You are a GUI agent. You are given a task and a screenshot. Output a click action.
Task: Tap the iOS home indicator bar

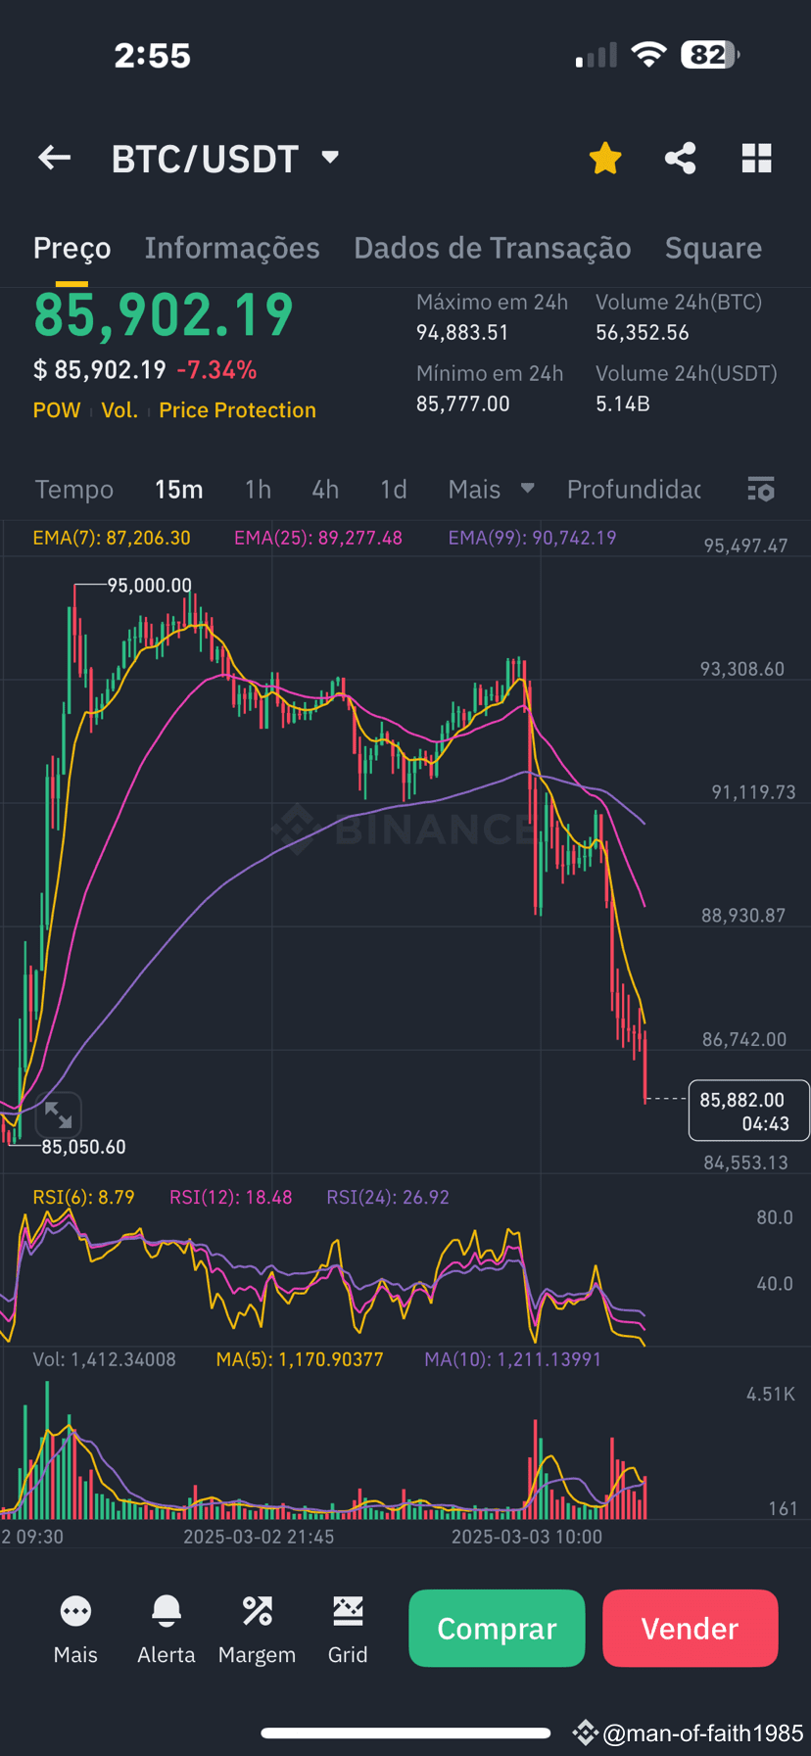[x=405, y=1732]
